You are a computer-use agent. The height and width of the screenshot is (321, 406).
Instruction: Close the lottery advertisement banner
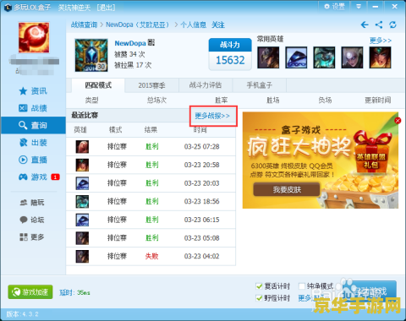[398, 121]
